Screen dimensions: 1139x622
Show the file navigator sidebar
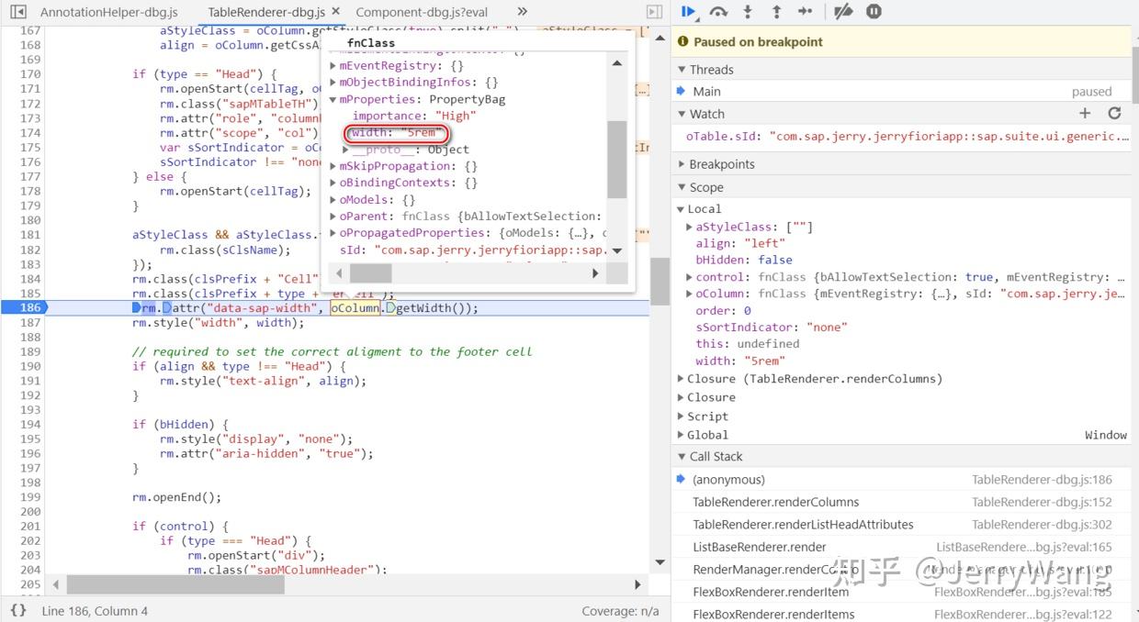pyautogui.click(x=17, y=12)
